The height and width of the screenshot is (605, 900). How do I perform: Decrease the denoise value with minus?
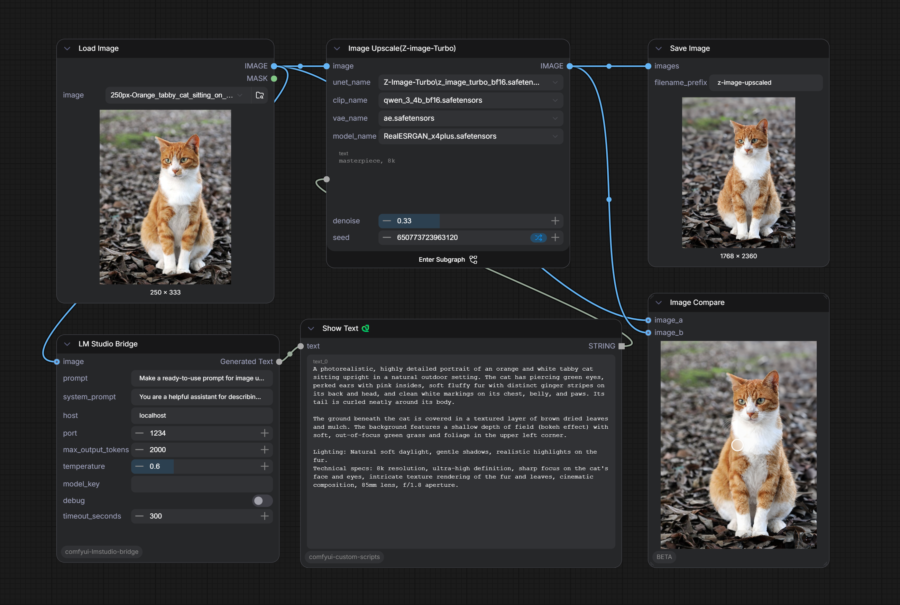[387, 221]
